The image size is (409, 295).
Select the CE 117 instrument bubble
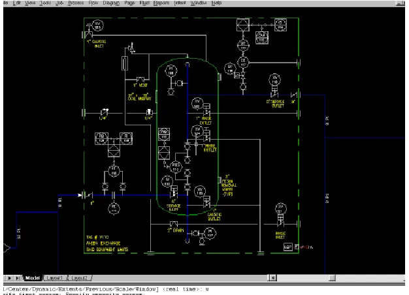coord(243,63)
